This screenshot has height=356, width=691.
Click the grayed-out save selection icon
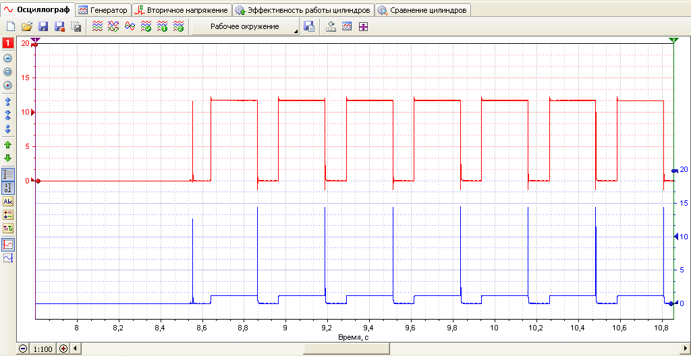[76, 26]
